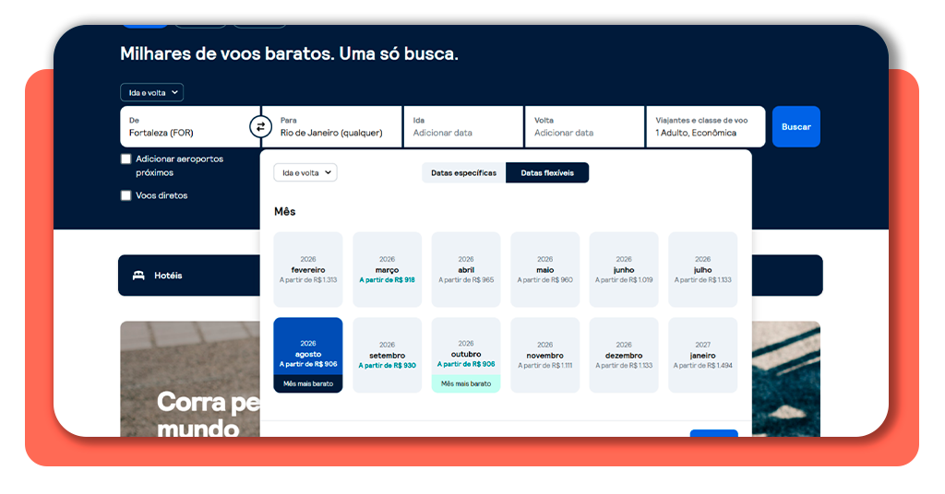The height and width of the screenshot is (494, 945).
Task: Pick julho 2026 month card
Action: click(702, 269)
